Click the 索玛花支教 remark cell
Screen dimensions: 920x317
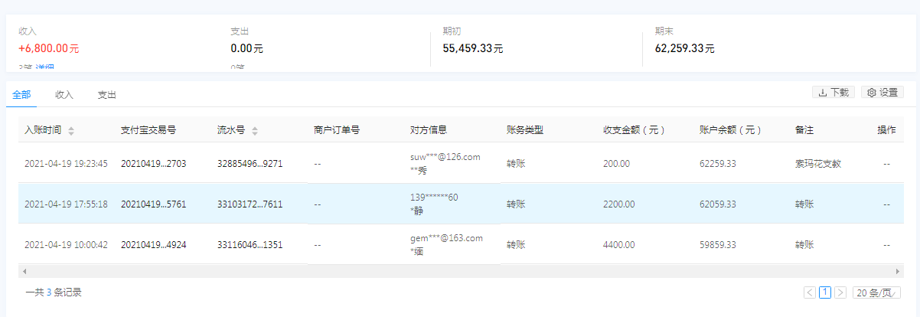818,163
